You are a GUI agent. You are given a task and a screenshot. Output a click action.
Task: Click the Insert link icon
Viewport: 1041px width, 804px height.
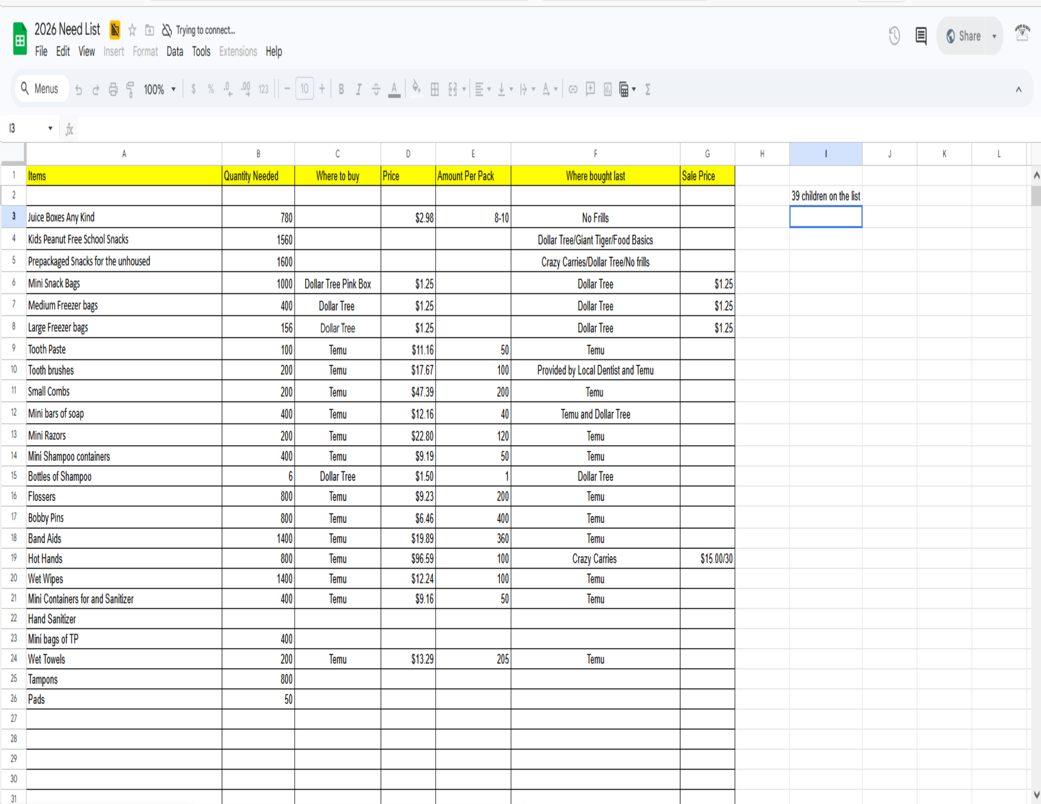pyautogui.click(x=573, y=89)
